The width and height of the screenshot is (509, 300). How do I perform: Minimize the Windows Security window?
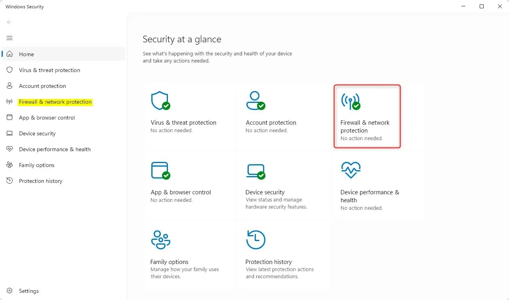464,6
